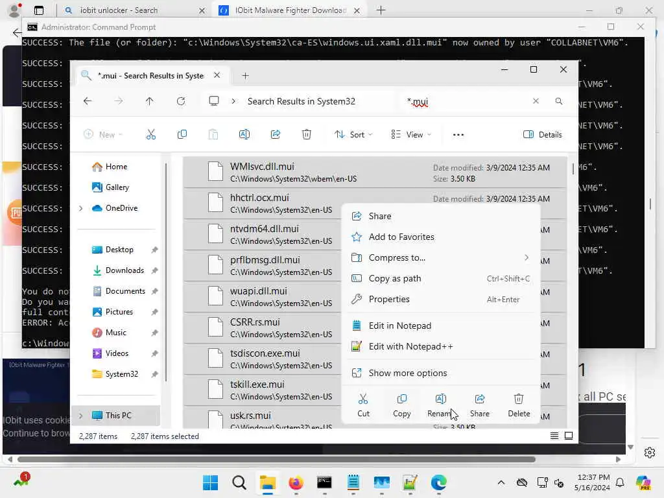Expand Compress to submenu

[527, 257]
